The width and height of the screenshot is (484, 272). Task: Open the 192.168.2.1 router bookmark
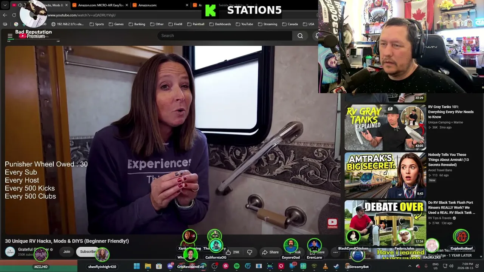[x=67, y=24]
